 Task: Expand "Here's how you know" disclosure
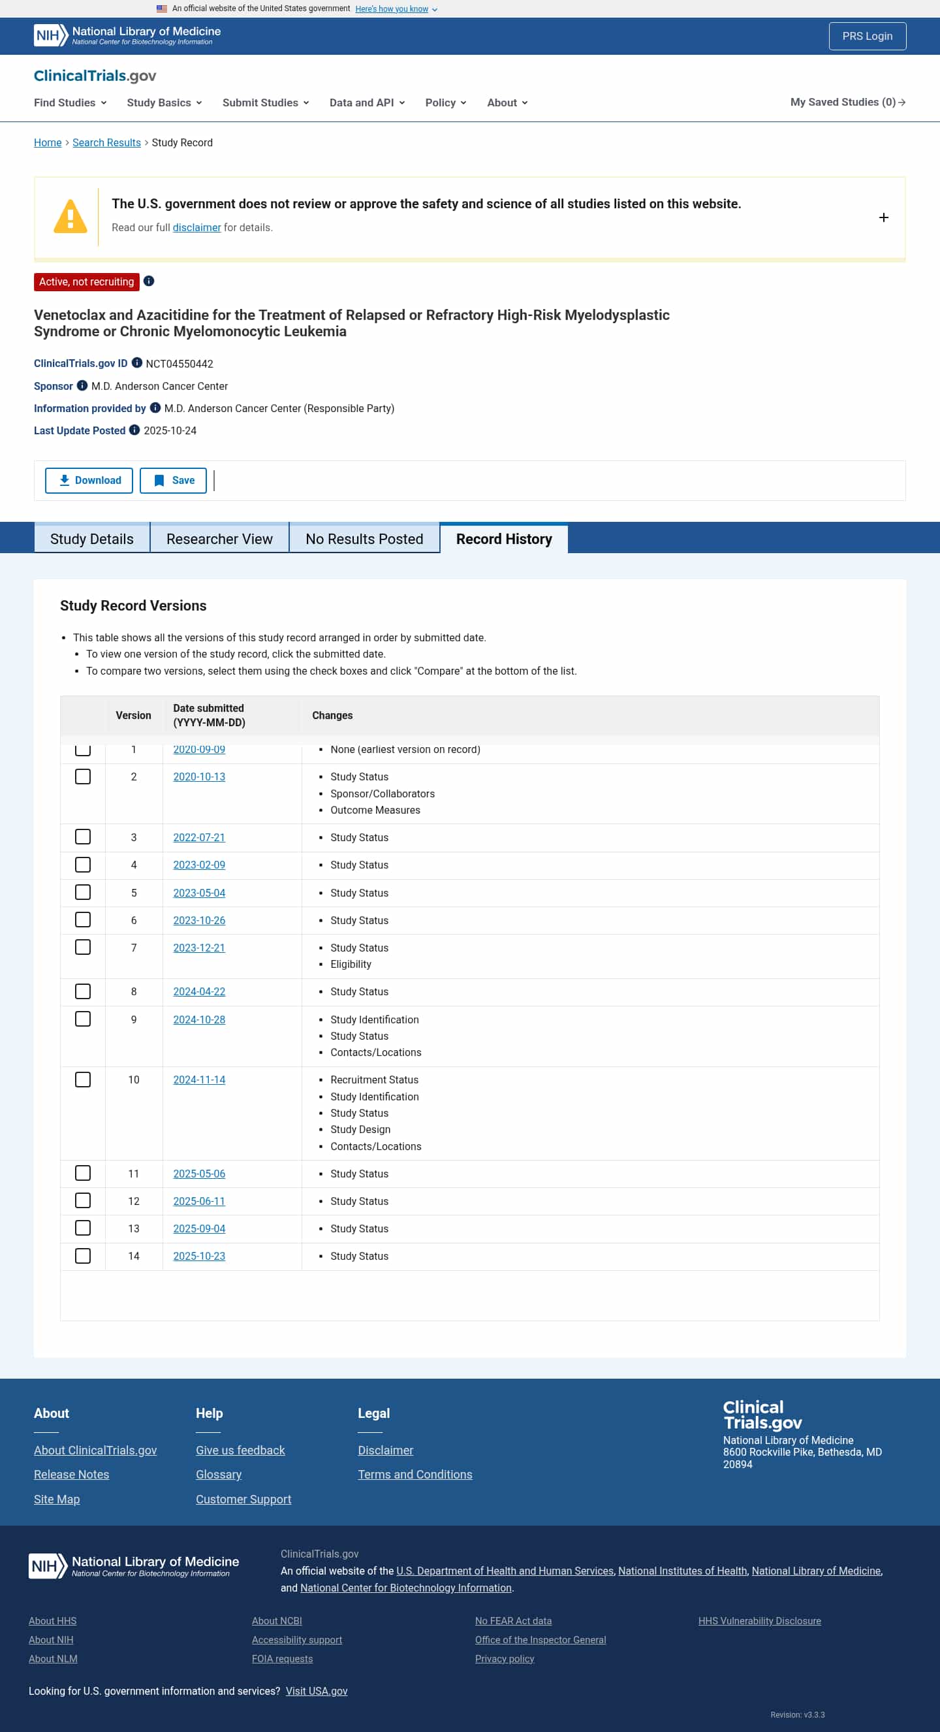point(396,8)
